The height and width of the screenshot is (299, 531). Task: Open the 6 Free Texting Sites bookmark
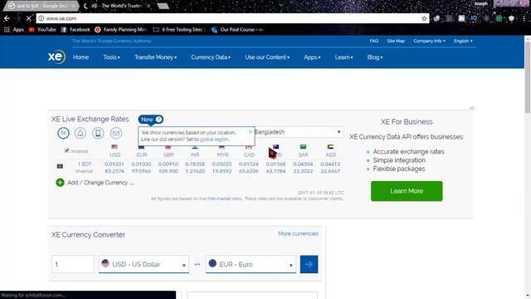[x=179, y=30]
